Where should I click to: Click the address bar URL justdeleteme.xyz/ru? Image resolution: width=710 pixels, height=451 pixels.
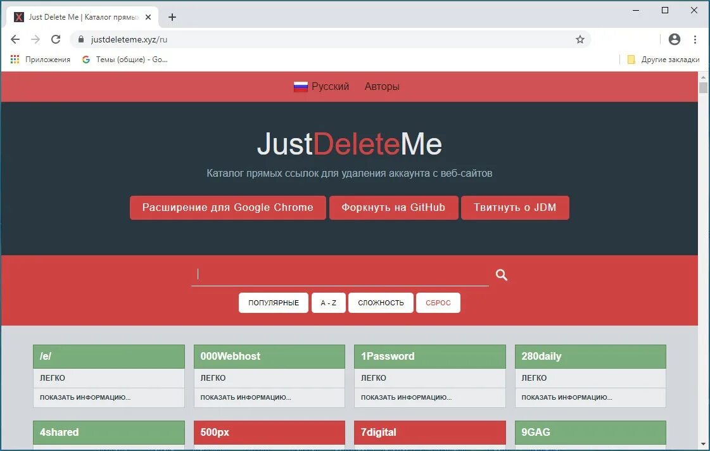pyautogui.click(x=129, y=39)
